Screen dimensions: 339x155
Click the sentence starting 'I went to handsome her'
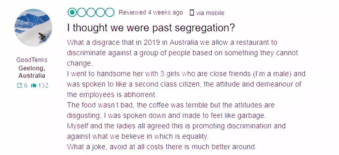(186, 84)
